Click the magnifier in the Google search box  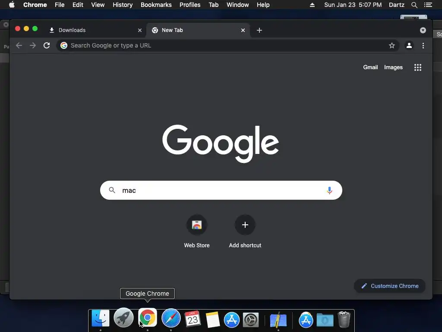[112, 190]
